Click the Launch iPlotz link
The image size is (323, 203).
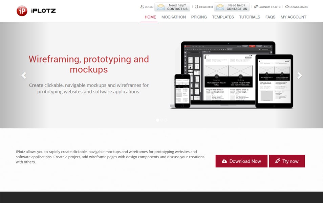pos(267,7)
